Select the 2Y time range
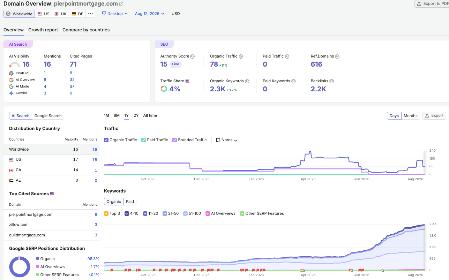The height and width of the screenshot is (280, 449). click(136, 116)
